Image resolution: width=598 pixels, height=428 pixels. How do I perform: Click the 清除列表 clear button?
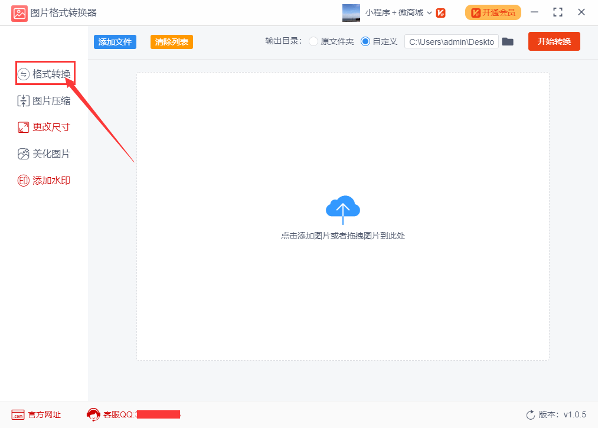[x=171, y=42]
